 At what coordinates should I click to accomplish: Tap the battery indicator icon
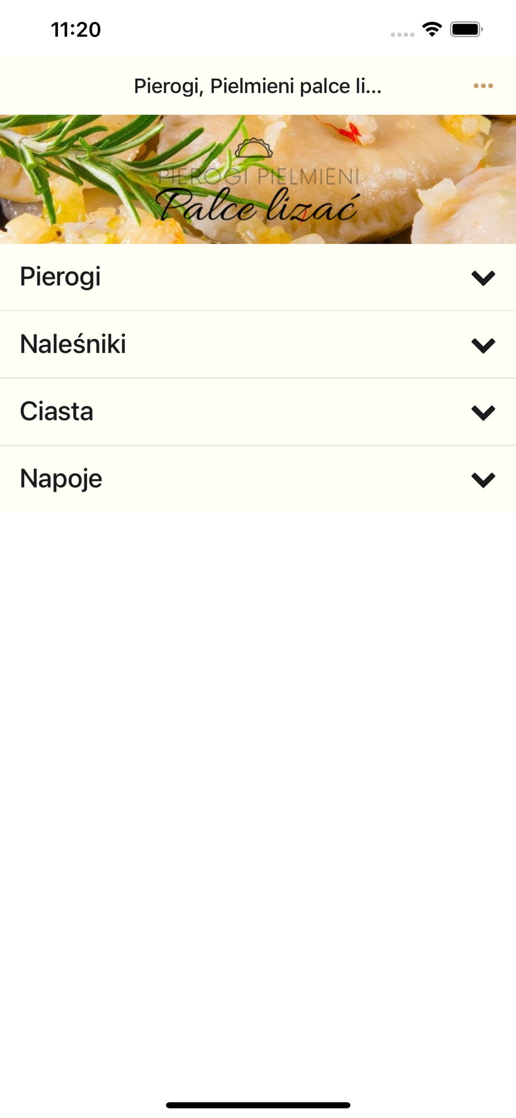pyautogui.click(x=466, y=29)
